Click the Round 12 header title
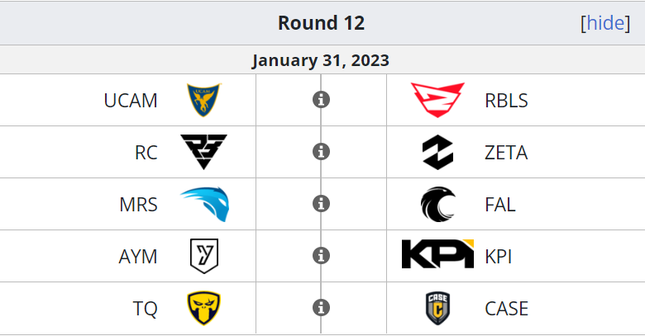 (x=322, y=23)
